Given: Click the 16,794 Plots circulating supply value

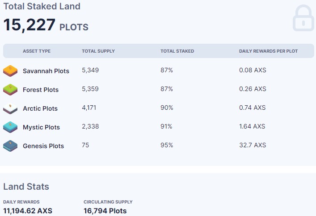Looking at the screenshot, I should (105, 211).
